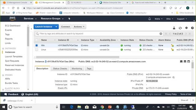Image resolution: width=196 pixels, height=110 pixels.
Task: Open the Windows Start menu
Action: coord(4,107)
